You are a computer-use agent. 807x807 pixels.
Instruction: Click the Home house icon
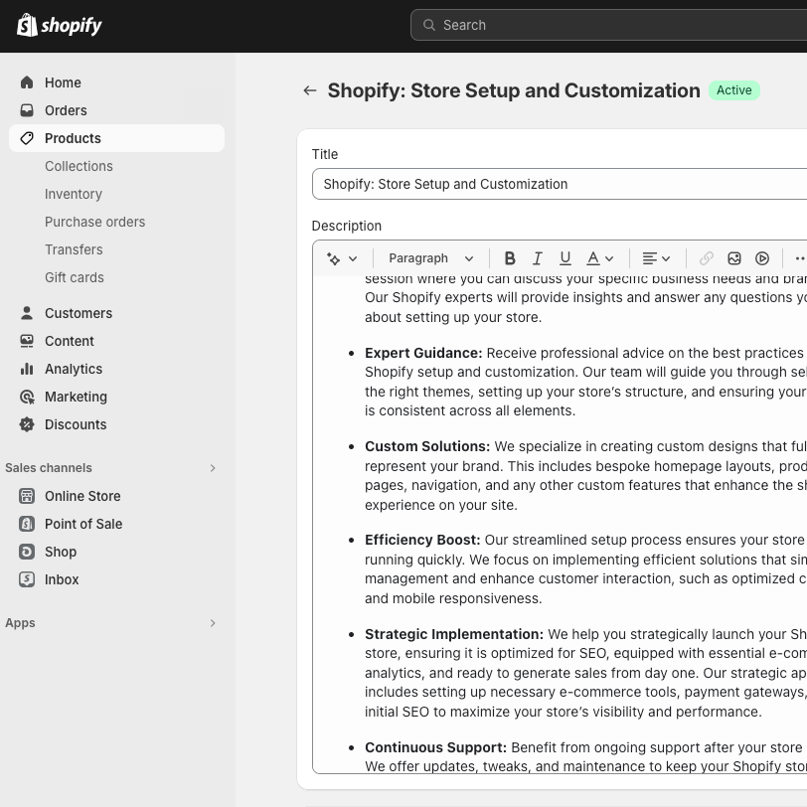(x=27, y=82)
